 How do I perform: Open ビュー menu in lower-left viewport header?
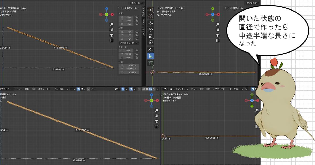pyautogui.click(x=19, y=89)
